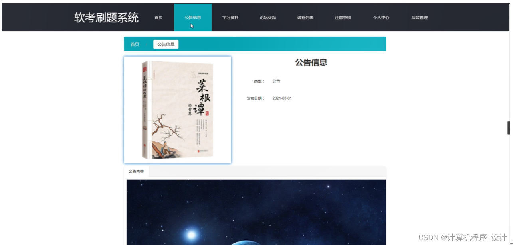513x245 pixels.
Task: Open the 菜根谭 book cover image
Action: [178, 110]
